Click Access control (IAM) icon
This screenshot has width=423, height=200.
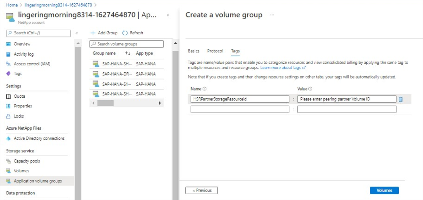pyautogui.click(x=9, y=64)
